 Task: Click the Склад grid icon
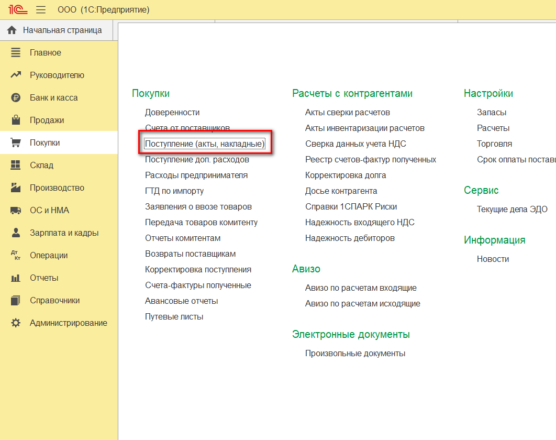click(x=16, y=166)
